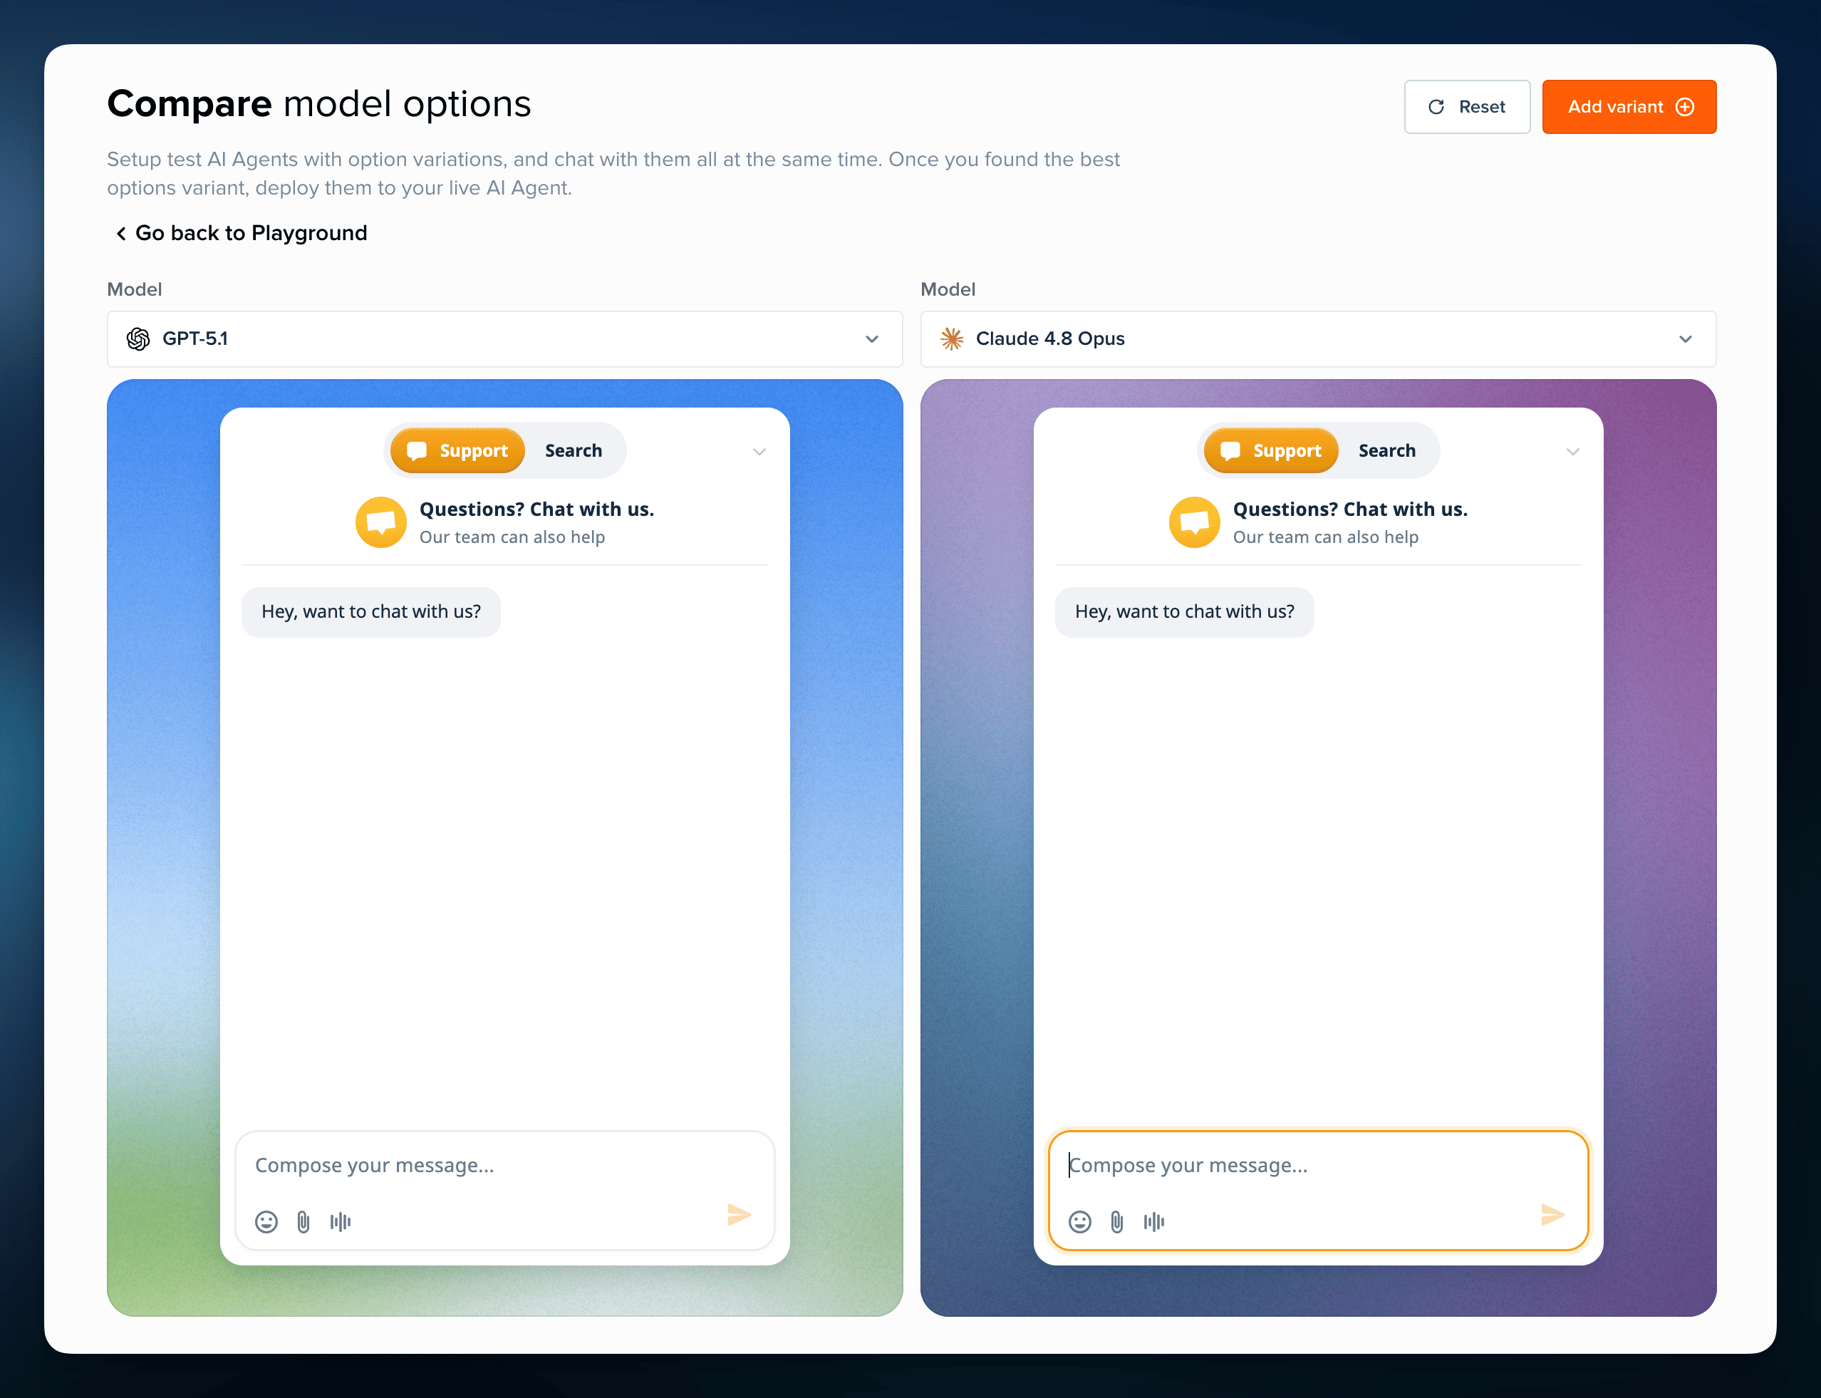The height and width of the screenshot is (1398, 1821).
Task: Click chat avatar icon in GPT-5.1 widget
Action: [381, 522]
